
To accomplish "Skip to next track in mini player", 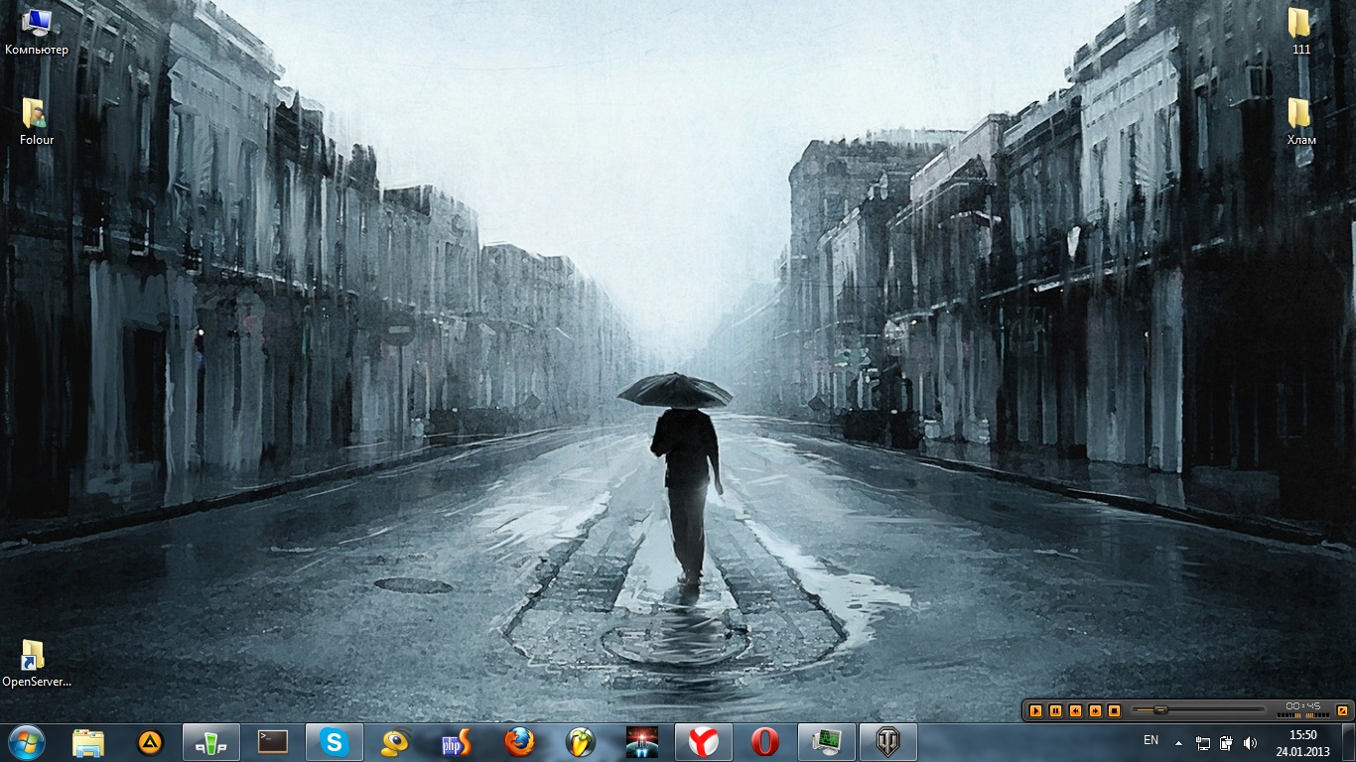I will pyautogui.click(x=1095, y=710).
